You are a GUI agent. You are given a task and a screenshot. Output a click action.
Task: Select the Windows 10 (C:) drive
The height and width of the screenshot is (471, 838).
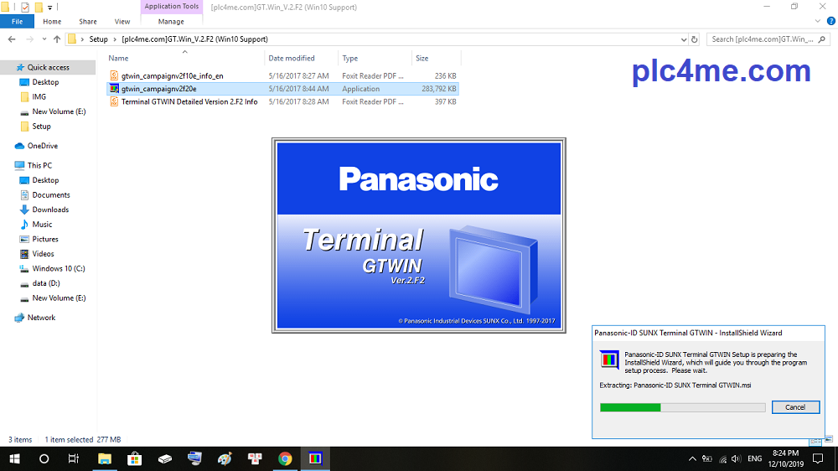tap(59, 268)
